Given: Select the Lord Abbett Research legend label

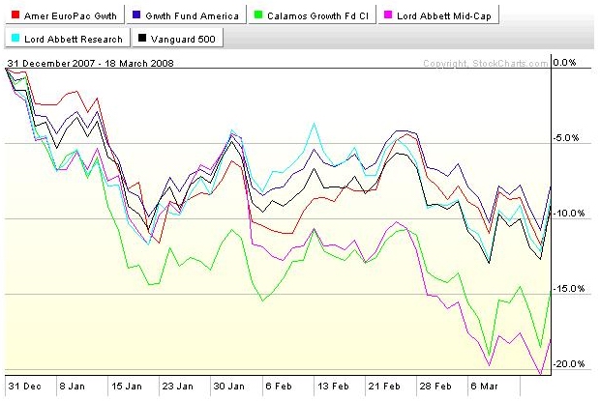Looking at the screenshot, I should click(74, 39).
